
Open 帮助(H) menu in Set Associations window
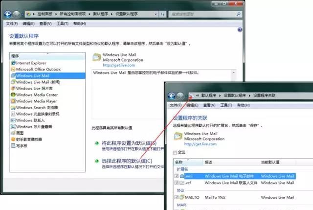(244, 105)
